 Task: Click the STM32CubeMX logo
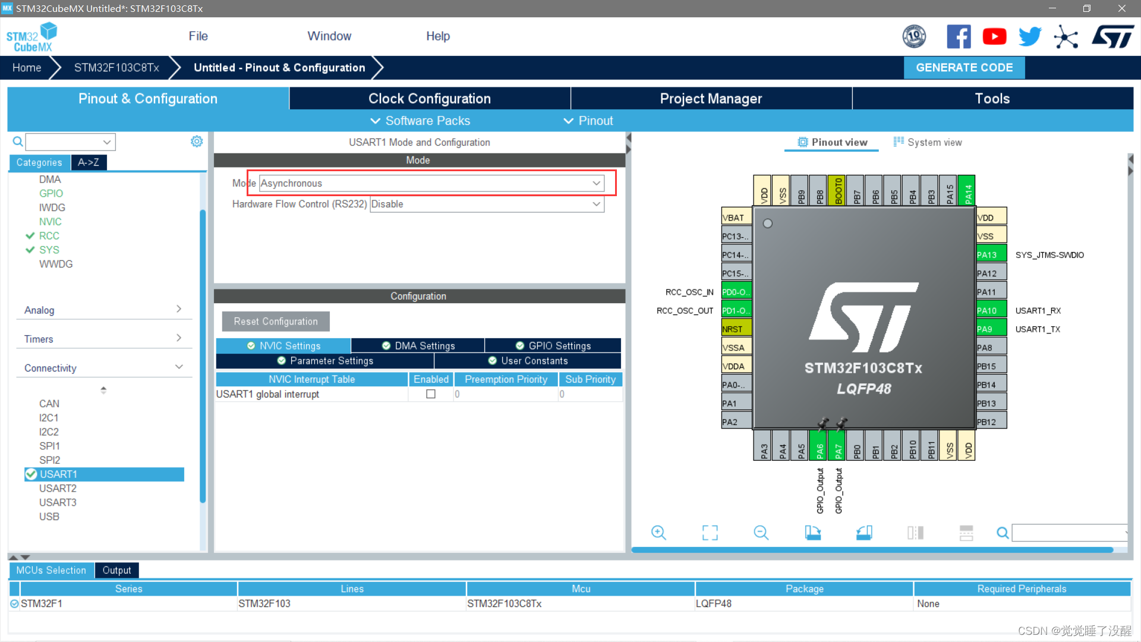31,37
